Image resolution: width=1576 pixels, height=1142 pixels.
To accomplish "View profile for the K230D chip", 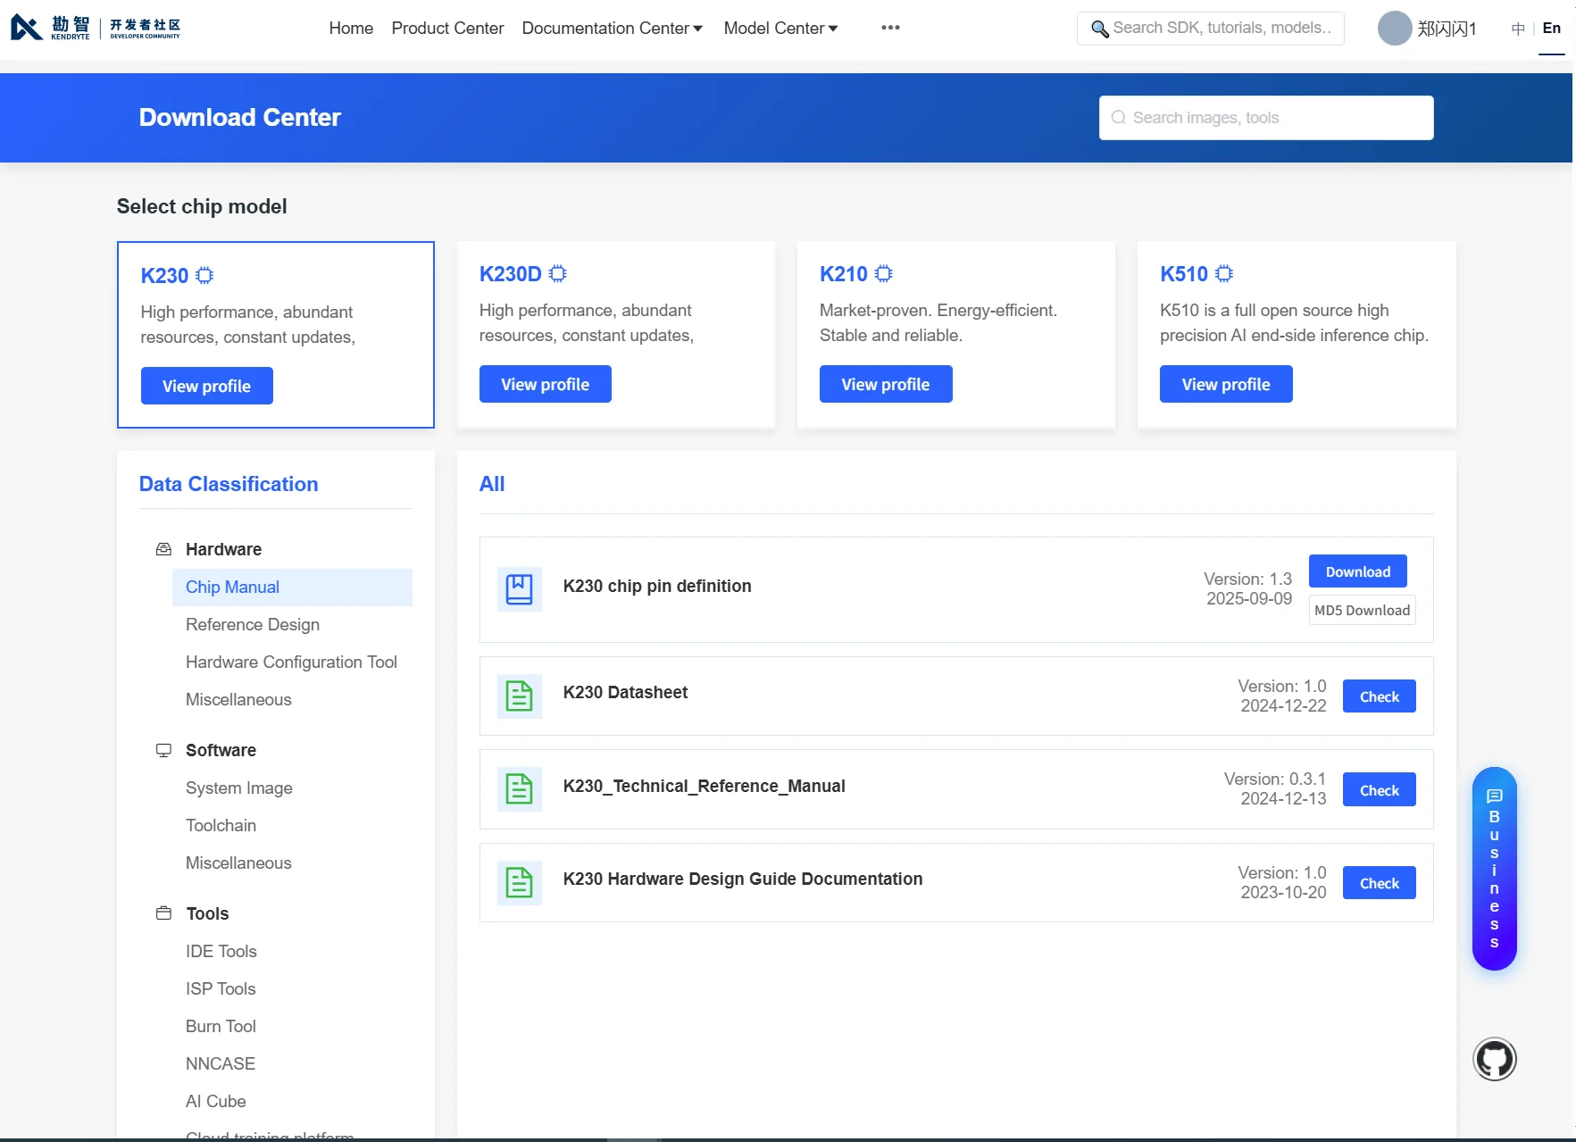I will 546,384.
